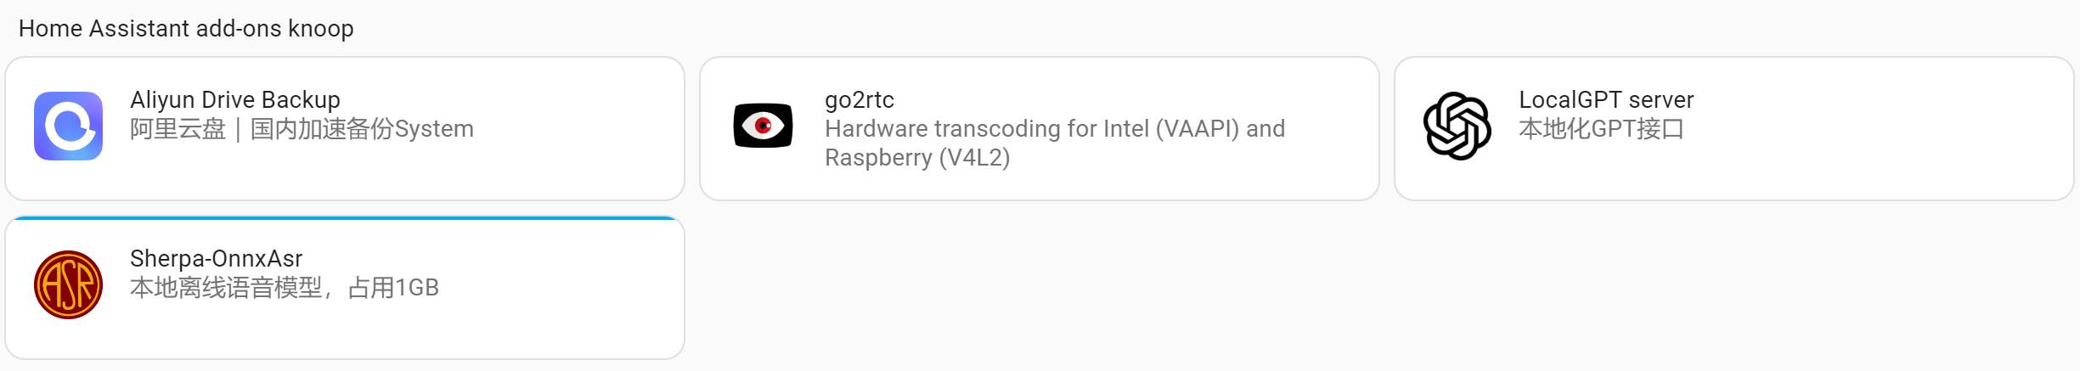This screenshot has height=371, width=2080.
Task: Select the LocalGPT server title text
Action: [1606, 99]
